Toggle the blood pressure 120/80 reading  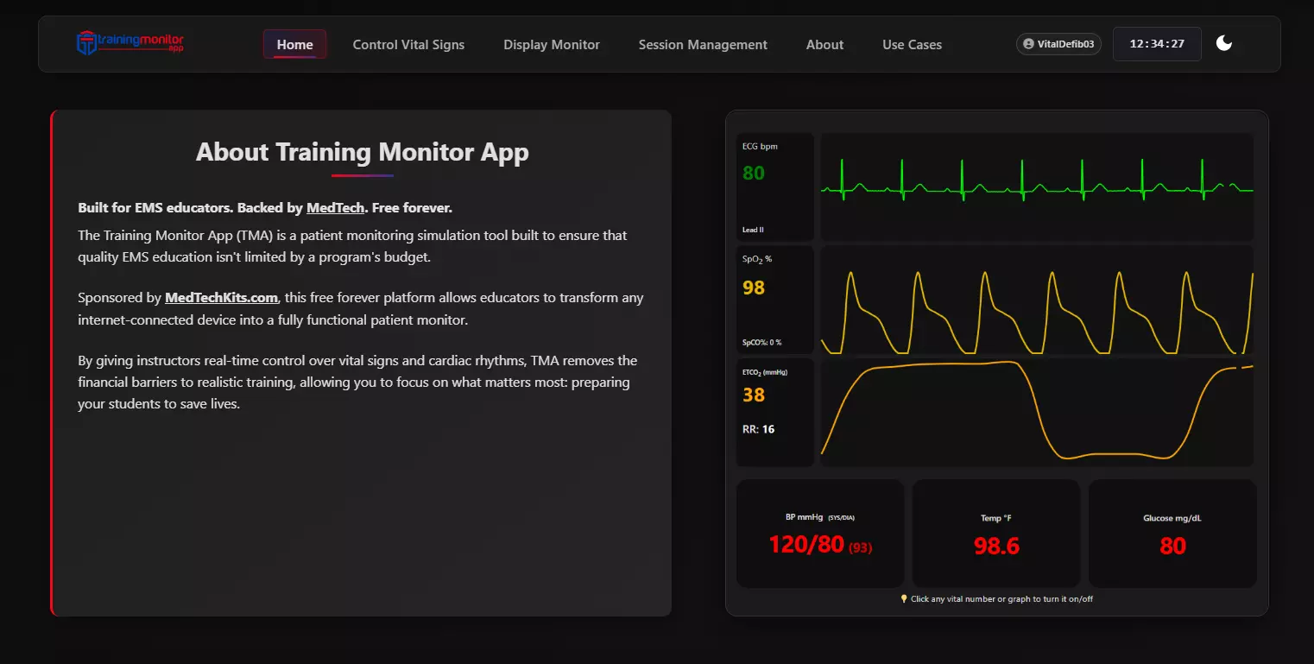(x=806, y=545)
